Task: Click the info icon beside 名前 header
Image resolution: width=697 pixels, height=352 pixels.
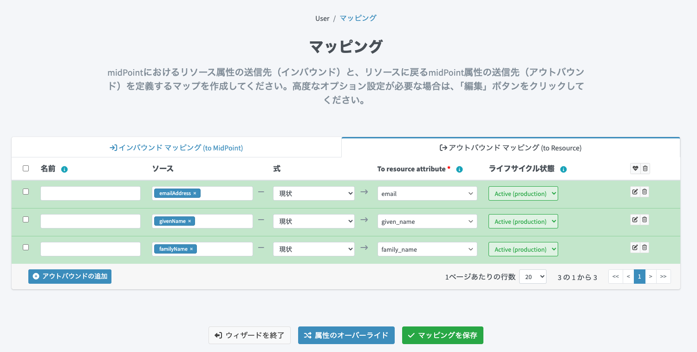Action: pyautogui.click(x=65, y=169)
